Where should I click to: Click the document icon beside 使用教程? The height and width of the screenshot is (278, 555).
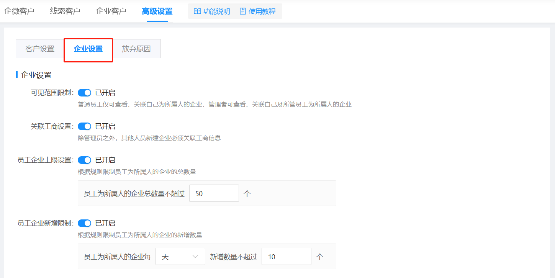coord(243,11)
